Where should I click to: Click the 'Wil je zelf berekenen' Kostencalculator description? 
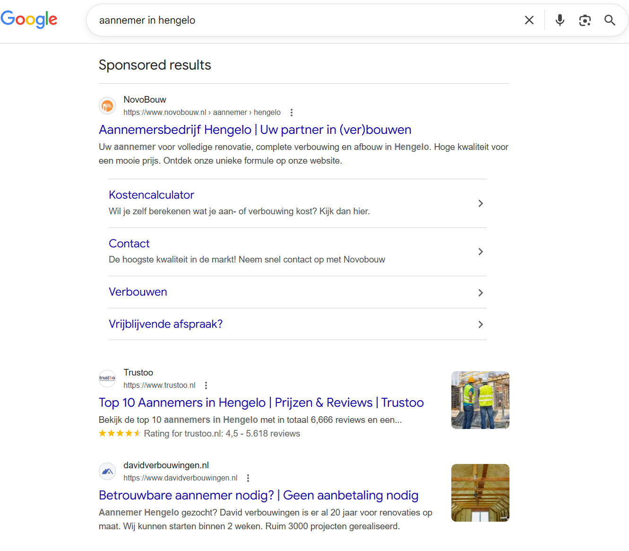pos(239,211)
